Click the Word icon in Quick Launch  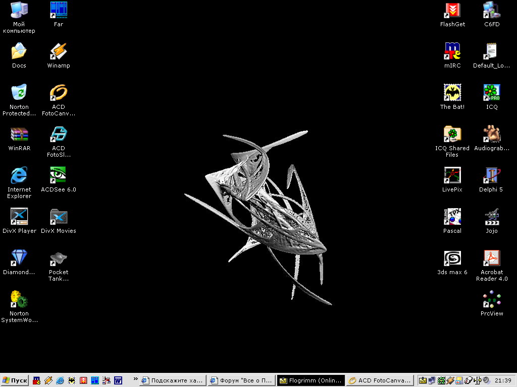tap(118, 380)
